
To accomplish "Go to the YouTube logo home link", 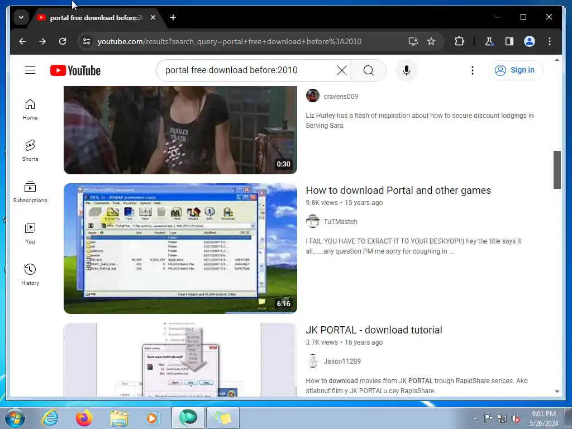I will click(x=75, y=70).
